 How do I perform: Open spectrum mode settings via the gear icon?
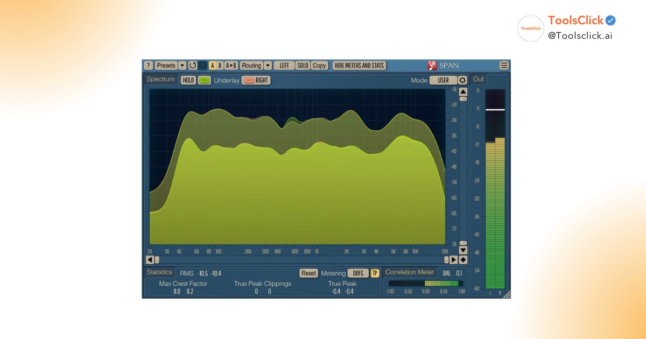[x=463, y=80]
